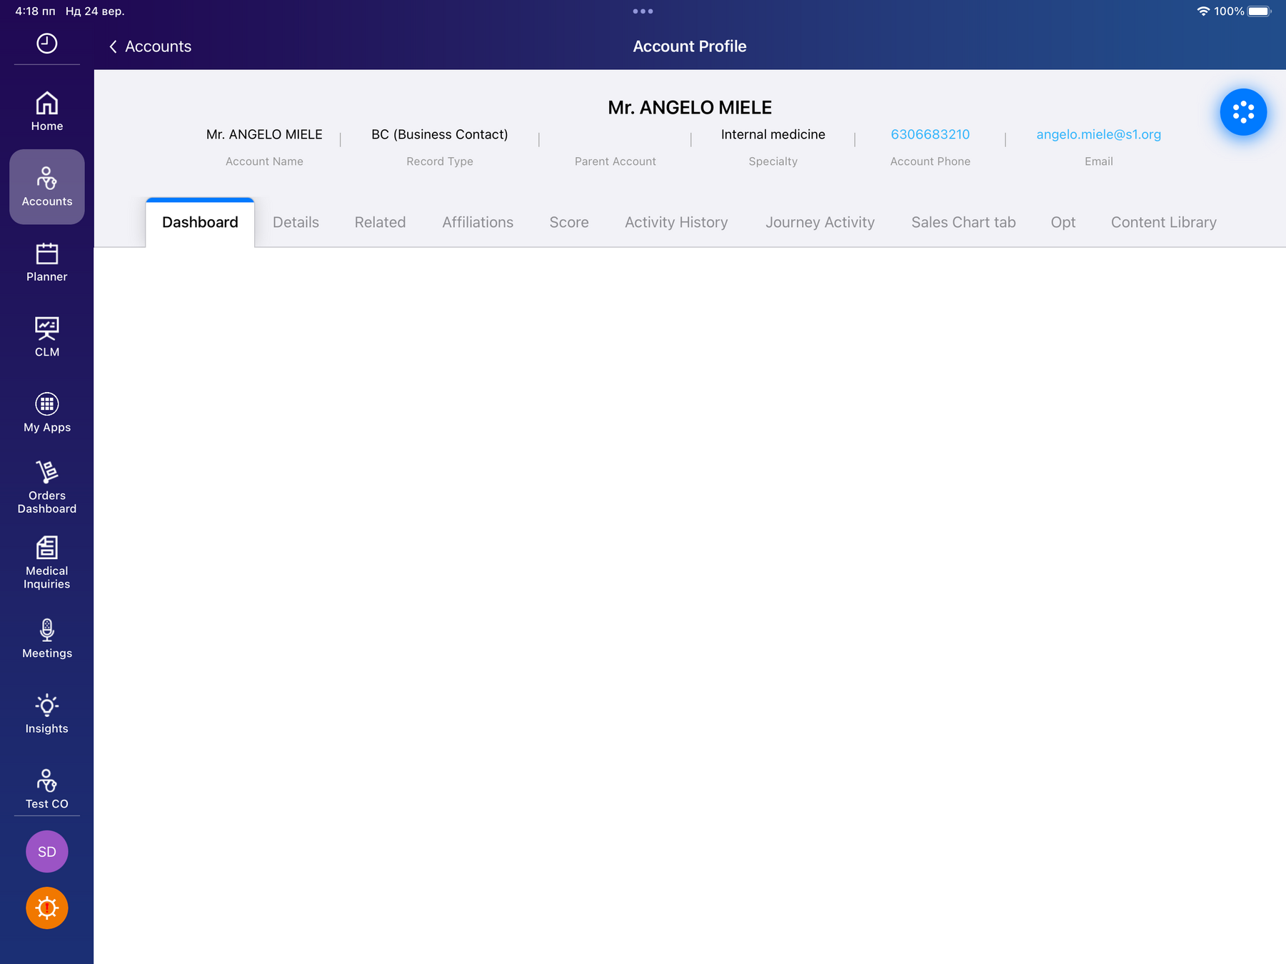Open My Apps grid

point(46,413)
